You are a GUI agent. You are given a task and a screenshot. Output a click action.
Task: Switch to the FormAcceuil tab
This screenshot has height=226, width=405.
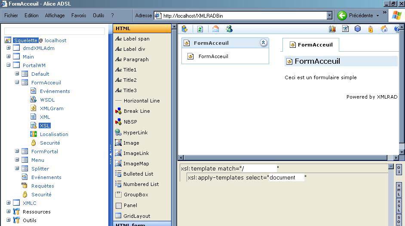click(x=310, y=45)
